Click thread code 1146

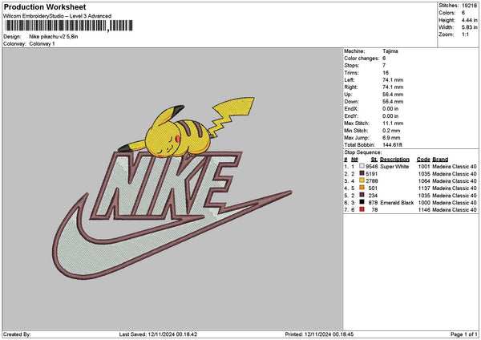pos(424,210)
